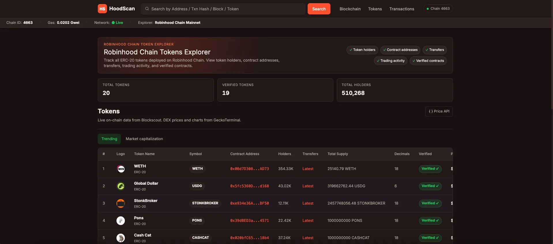This screenshot has height=244, width=553.
Task: Click the STONKBROKER symbol badge
Action: point(205,203)
